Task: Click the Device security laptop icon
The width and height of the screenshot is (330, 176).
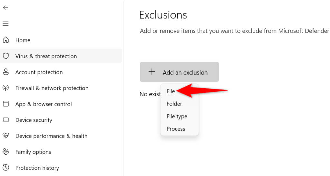Action: [5, 120]
